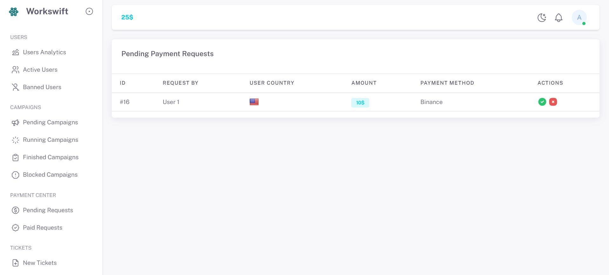Toggle dark mode moon icon

[542, 18]
